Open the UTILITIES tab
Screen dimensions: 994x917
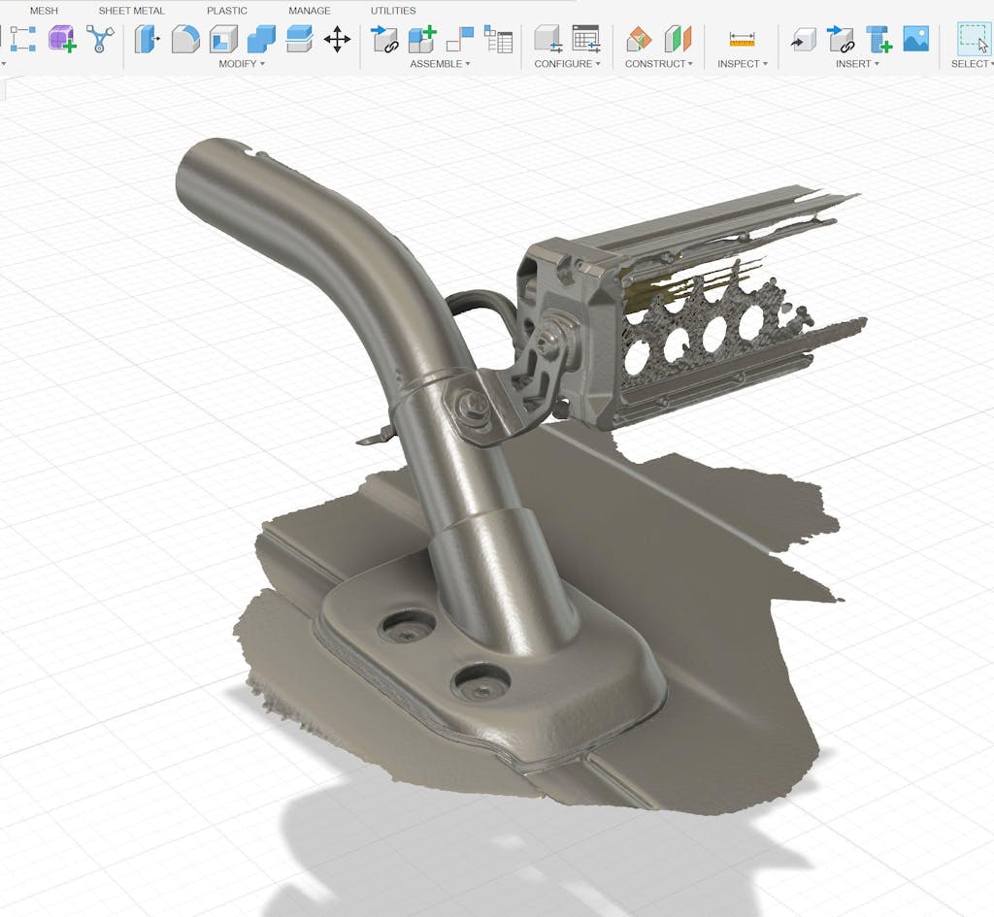click(393, 11)
